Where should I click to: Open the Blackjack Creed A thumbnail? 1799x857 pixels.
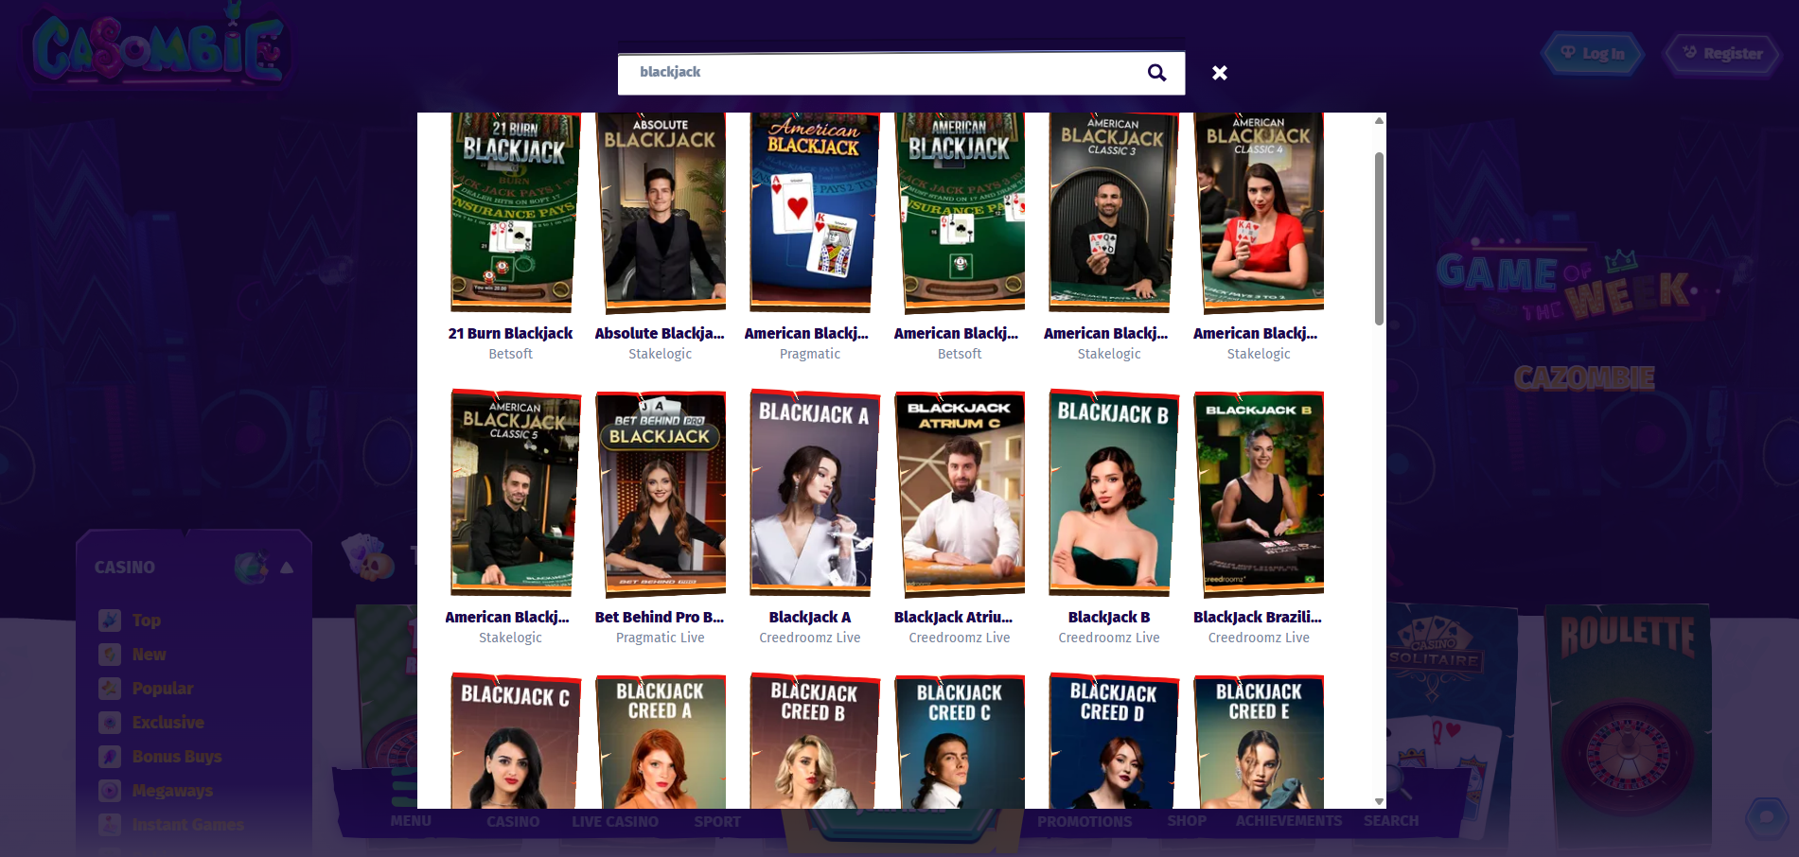[x=661, y=741]
